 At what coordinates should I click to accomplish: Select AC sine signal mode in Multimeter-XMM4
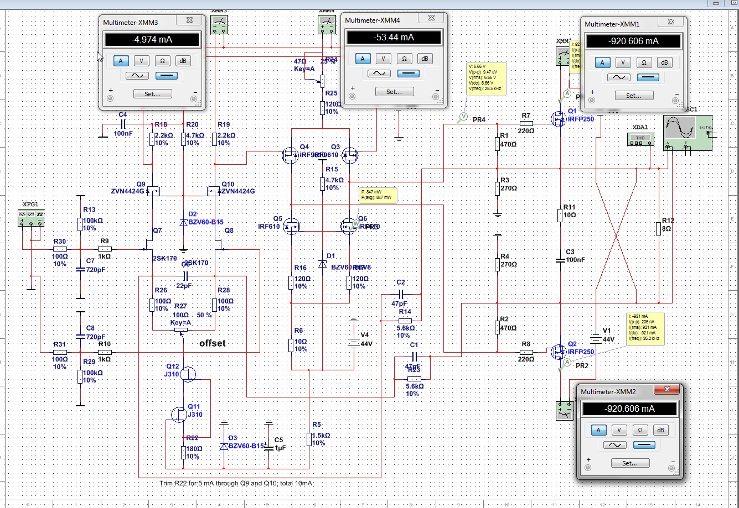click(378, 74)
